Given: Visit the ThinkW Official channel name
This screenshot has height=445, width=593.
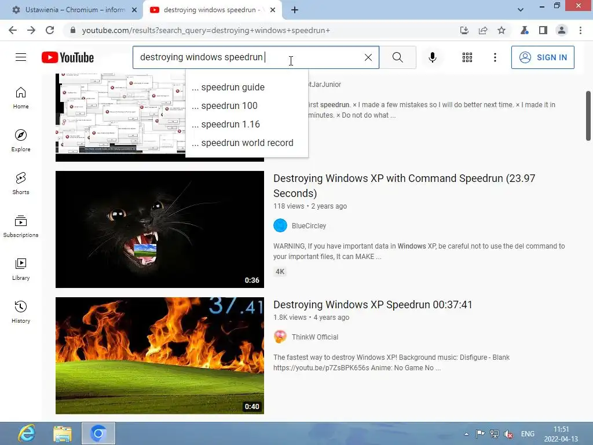Looking at the screenshot, I should (x=314, y=337).
